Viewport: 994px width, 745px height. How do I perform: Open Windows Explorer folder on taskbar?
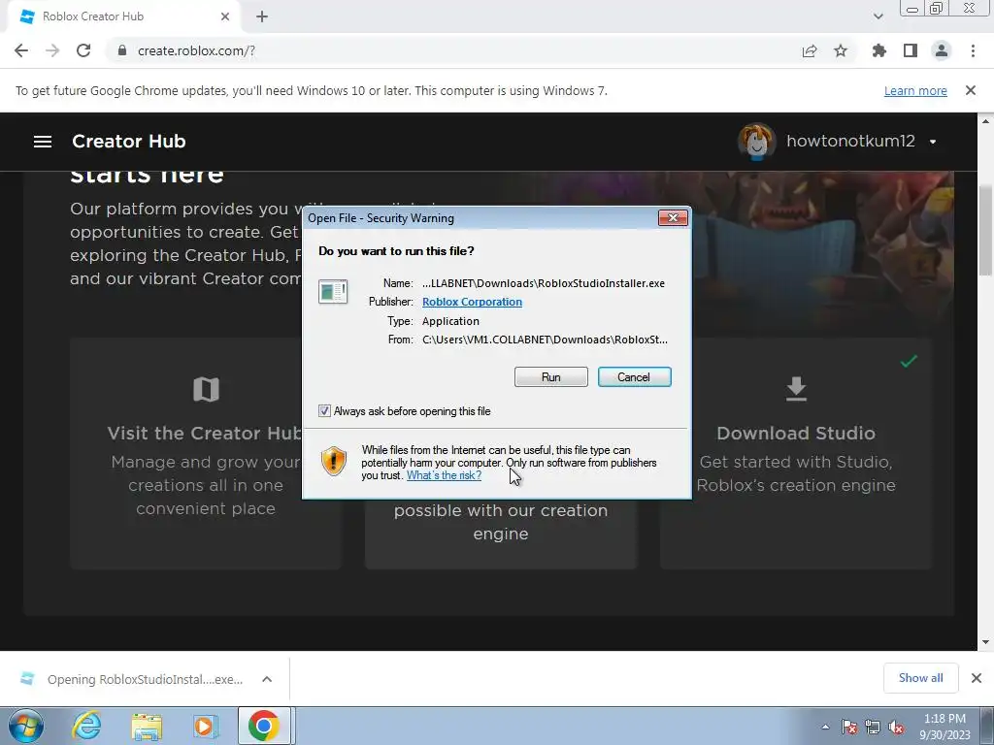pyautogui.click(x=147, y=726)
